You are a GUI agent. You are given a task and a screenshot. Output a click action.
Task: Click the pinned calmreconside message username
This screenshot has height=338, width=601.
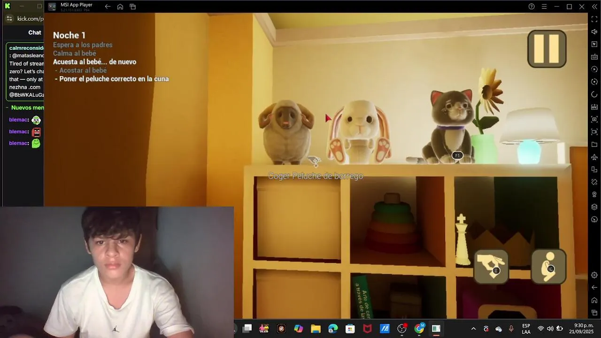click(26, 48)
